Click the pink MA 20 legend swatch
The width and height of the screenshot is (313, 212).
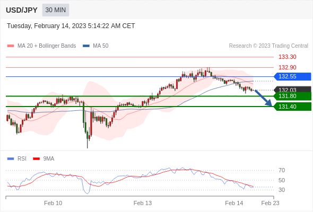point(11,46)
